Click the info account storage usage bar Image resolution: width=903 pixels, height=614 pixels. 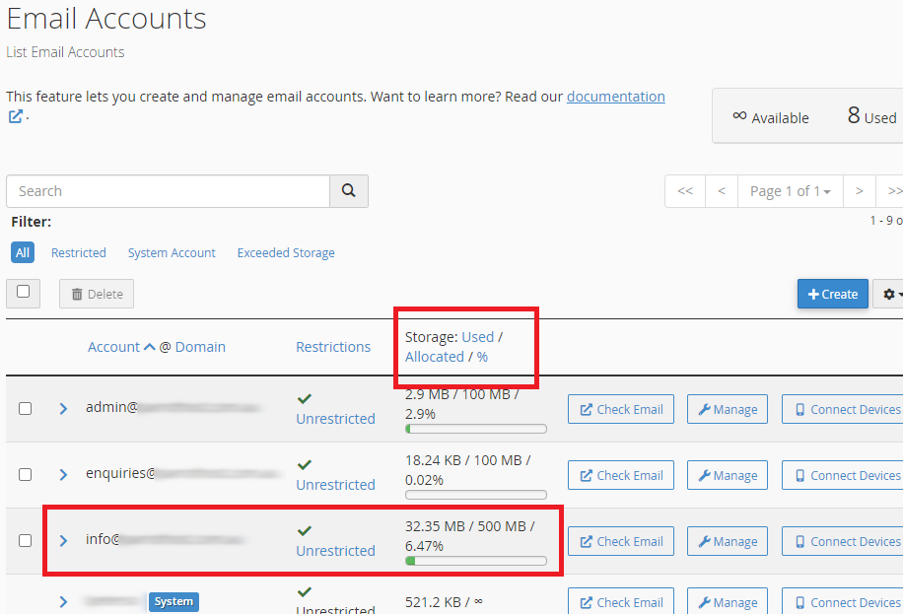[x=476, y=562]
